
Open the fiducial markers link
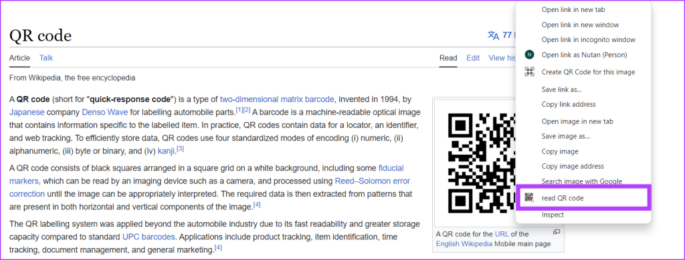[391, 168]
